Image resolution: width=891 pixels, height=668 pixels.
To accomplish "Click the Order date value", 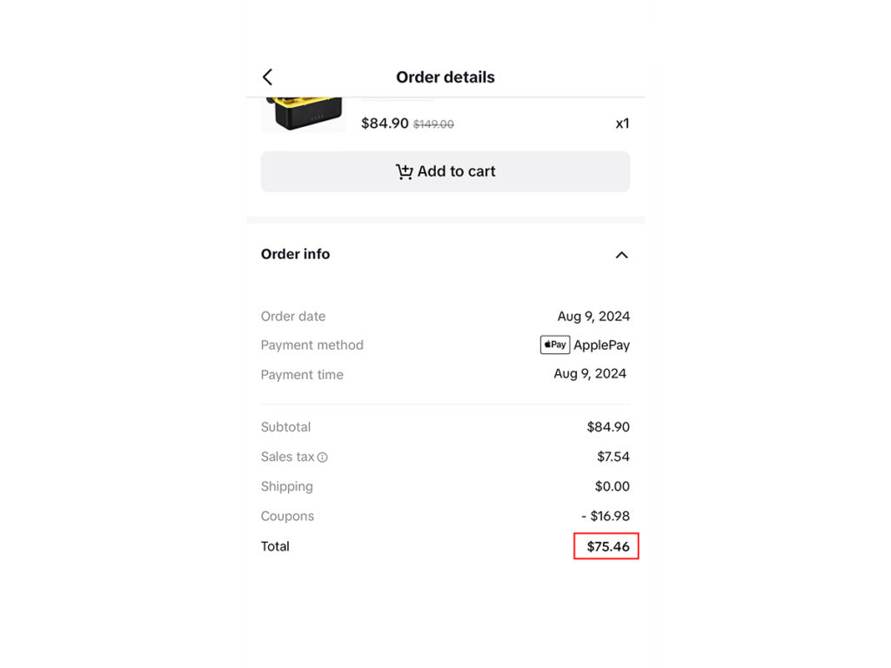I will click(x=593, y=316).
